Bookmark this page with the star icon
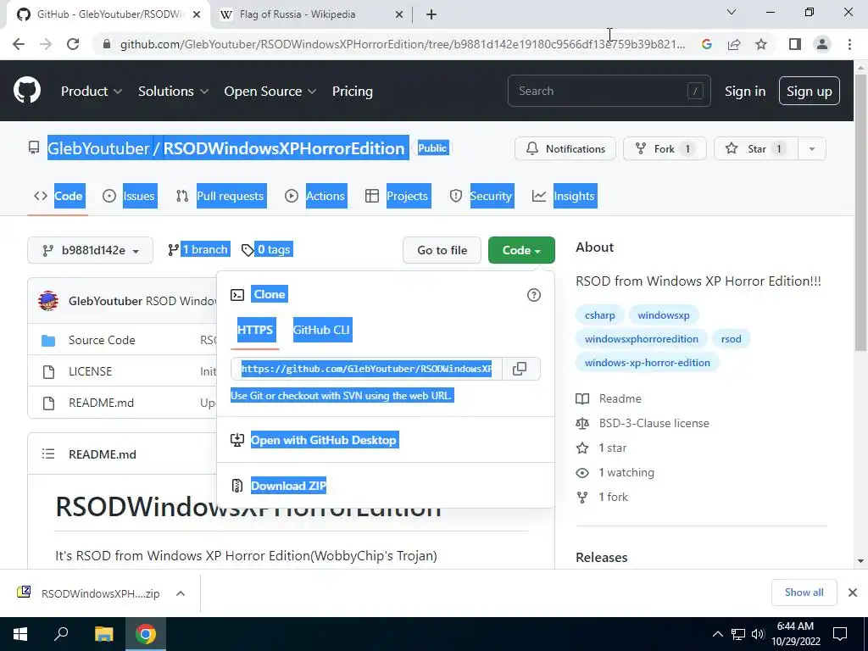868x651 pixels. click(761, 44)
